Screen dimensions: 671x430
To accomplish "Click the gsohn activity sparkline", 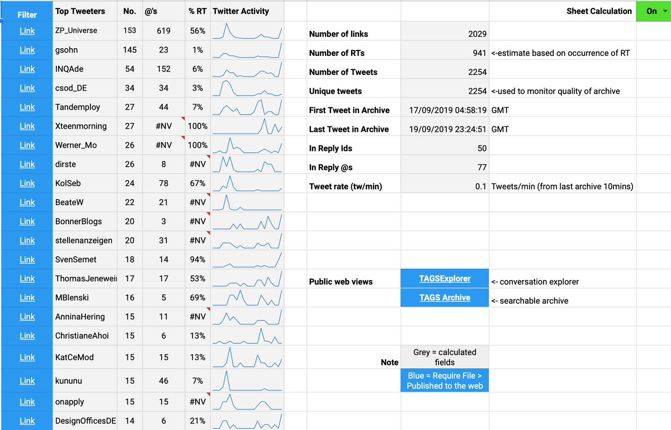I will (247, 50).
